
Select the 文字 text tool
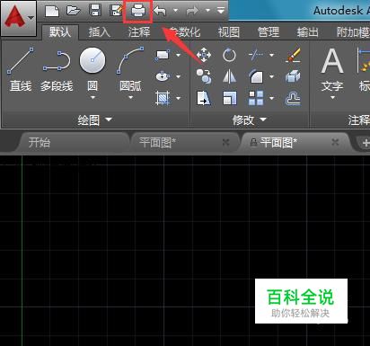click(x=332, y=69)
